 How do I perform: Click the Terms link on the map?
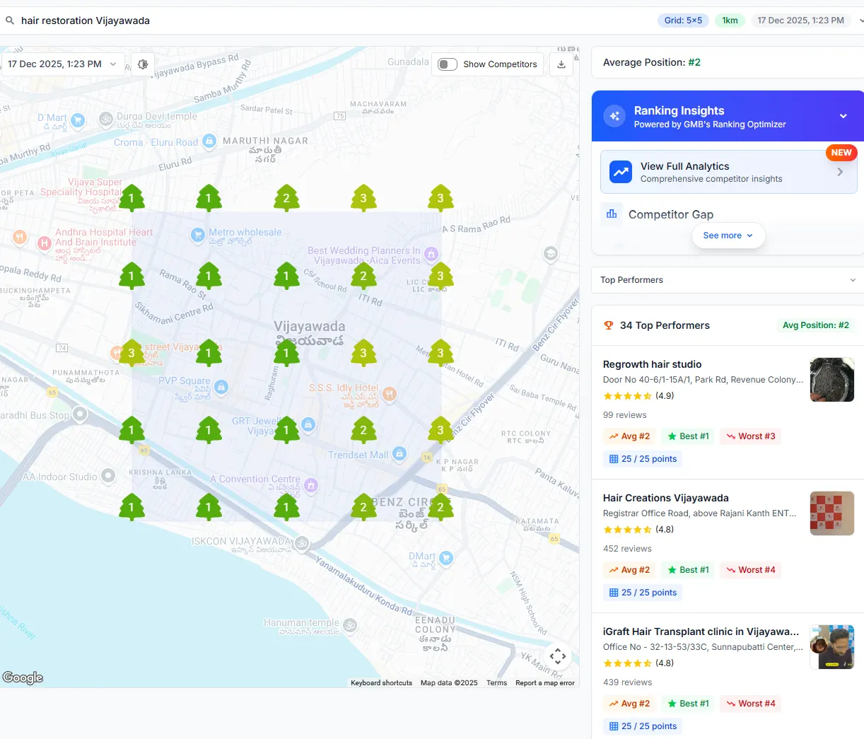(x=496, y=683)
